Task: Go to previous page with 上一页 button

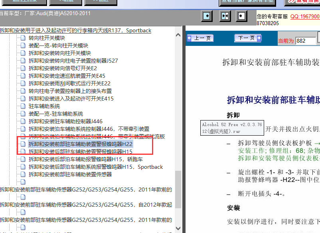Action: tap(200, 38)
